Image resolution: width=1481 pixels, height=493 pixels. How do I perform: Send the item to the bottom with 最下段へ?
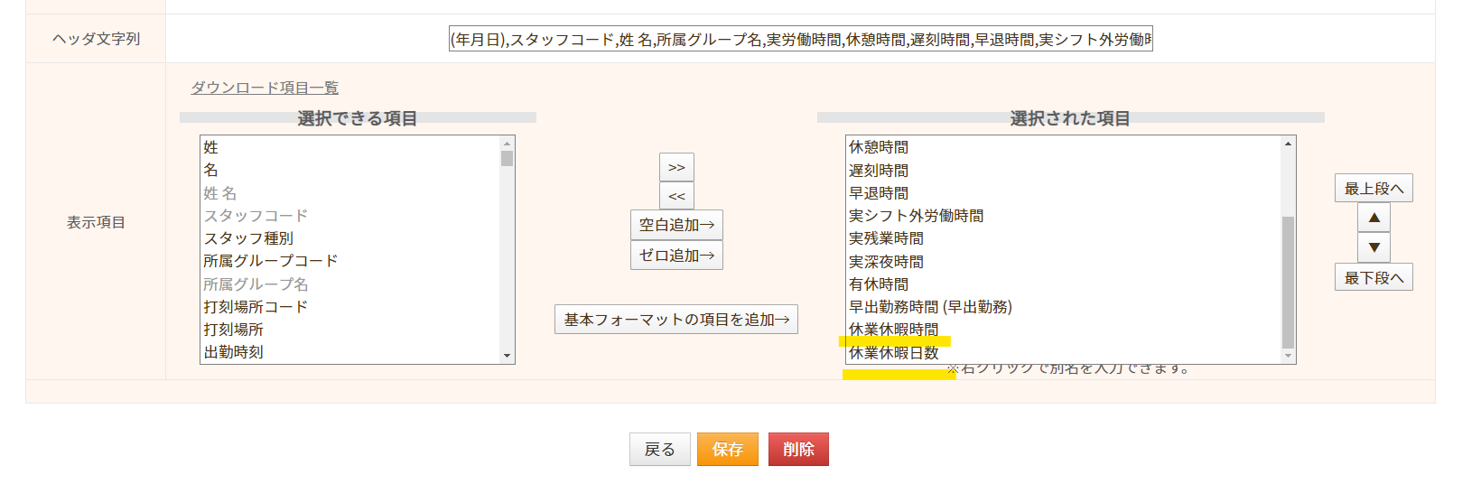tap(1374, 277)
